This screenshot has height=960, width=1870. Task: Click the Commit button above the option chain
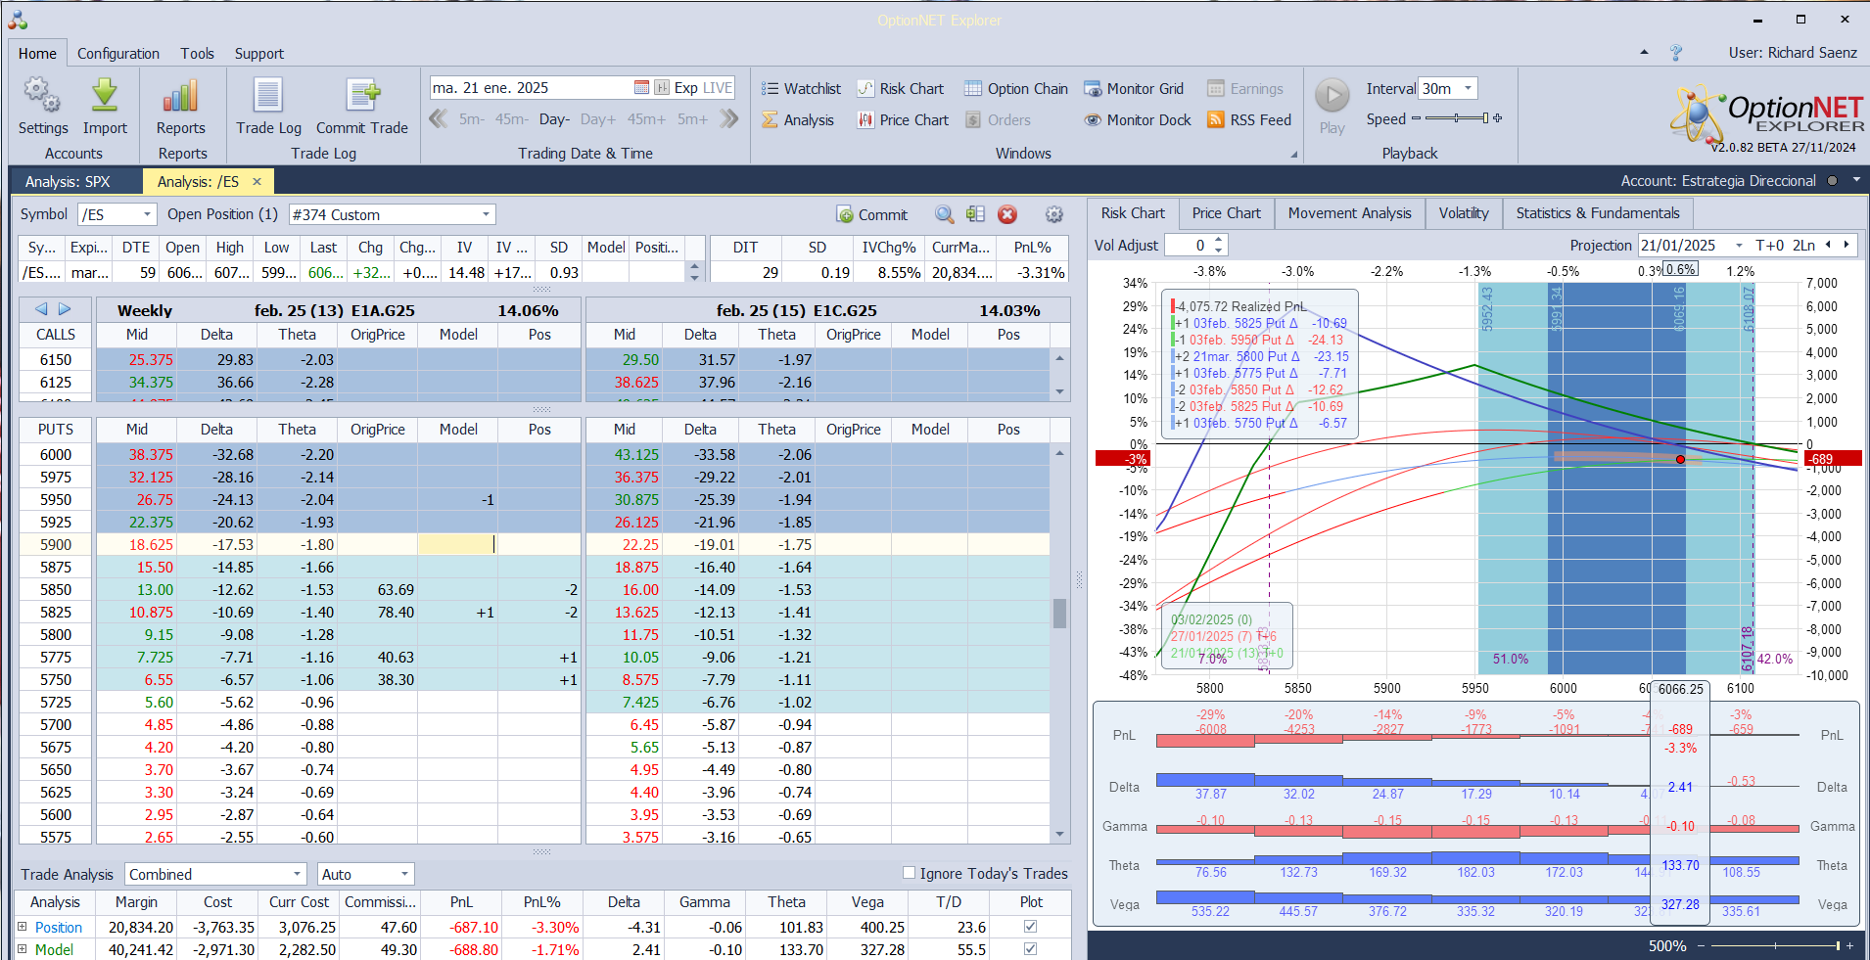(872, 215)
